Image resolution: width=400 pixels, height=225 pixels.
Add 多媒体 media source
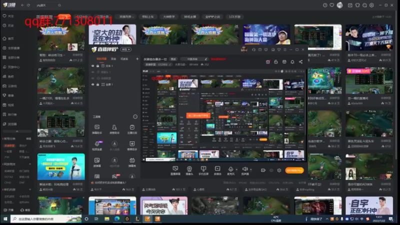pyautogui.click(x=217, y=170)
